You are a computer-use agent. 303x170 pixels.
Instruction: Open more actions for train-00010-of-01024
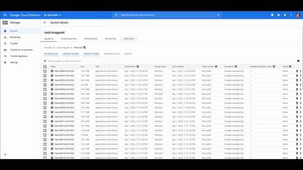tap(301, 117)
